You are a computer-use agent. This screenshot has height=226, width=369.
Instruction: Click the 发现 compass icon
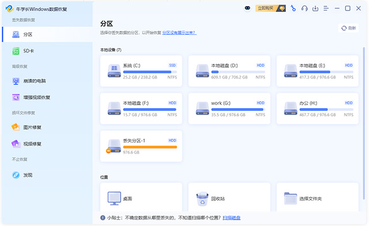[x=16, y=175]
